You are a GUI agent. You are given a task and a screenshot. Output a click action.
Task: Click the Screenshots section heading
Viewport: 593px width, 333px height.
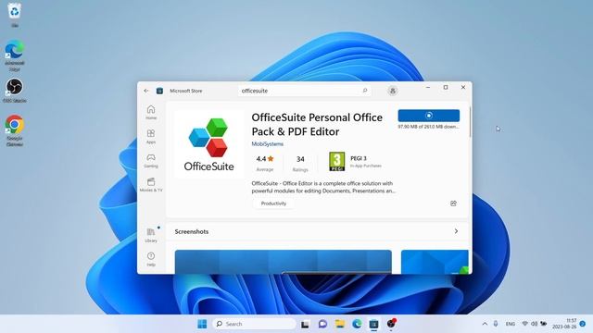(x=192, y=231)
